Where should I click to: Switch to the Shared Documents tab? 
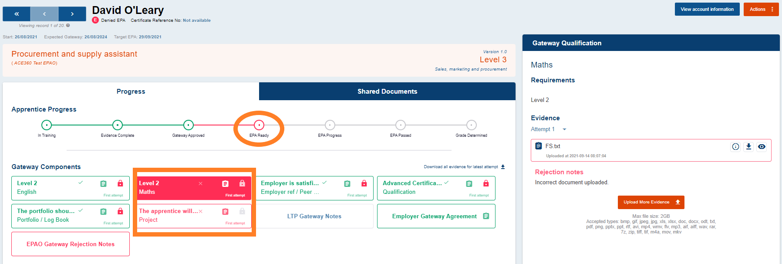coord(387,91)
